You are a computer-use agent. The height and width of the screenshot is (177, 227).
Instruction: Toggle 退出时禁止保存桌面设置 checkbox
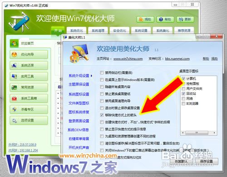(102, 108)
